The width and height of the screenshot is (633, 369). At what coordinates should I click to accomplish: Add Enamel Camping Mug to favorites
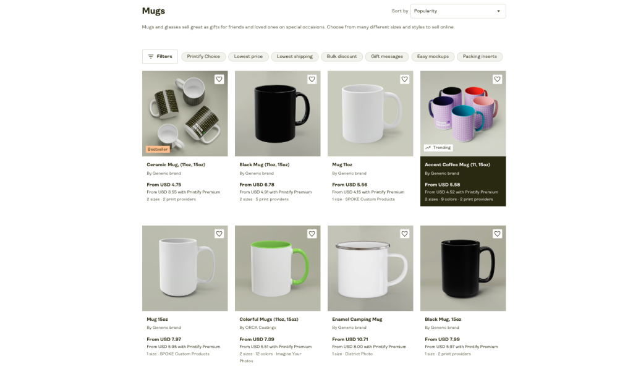point(404,234)
